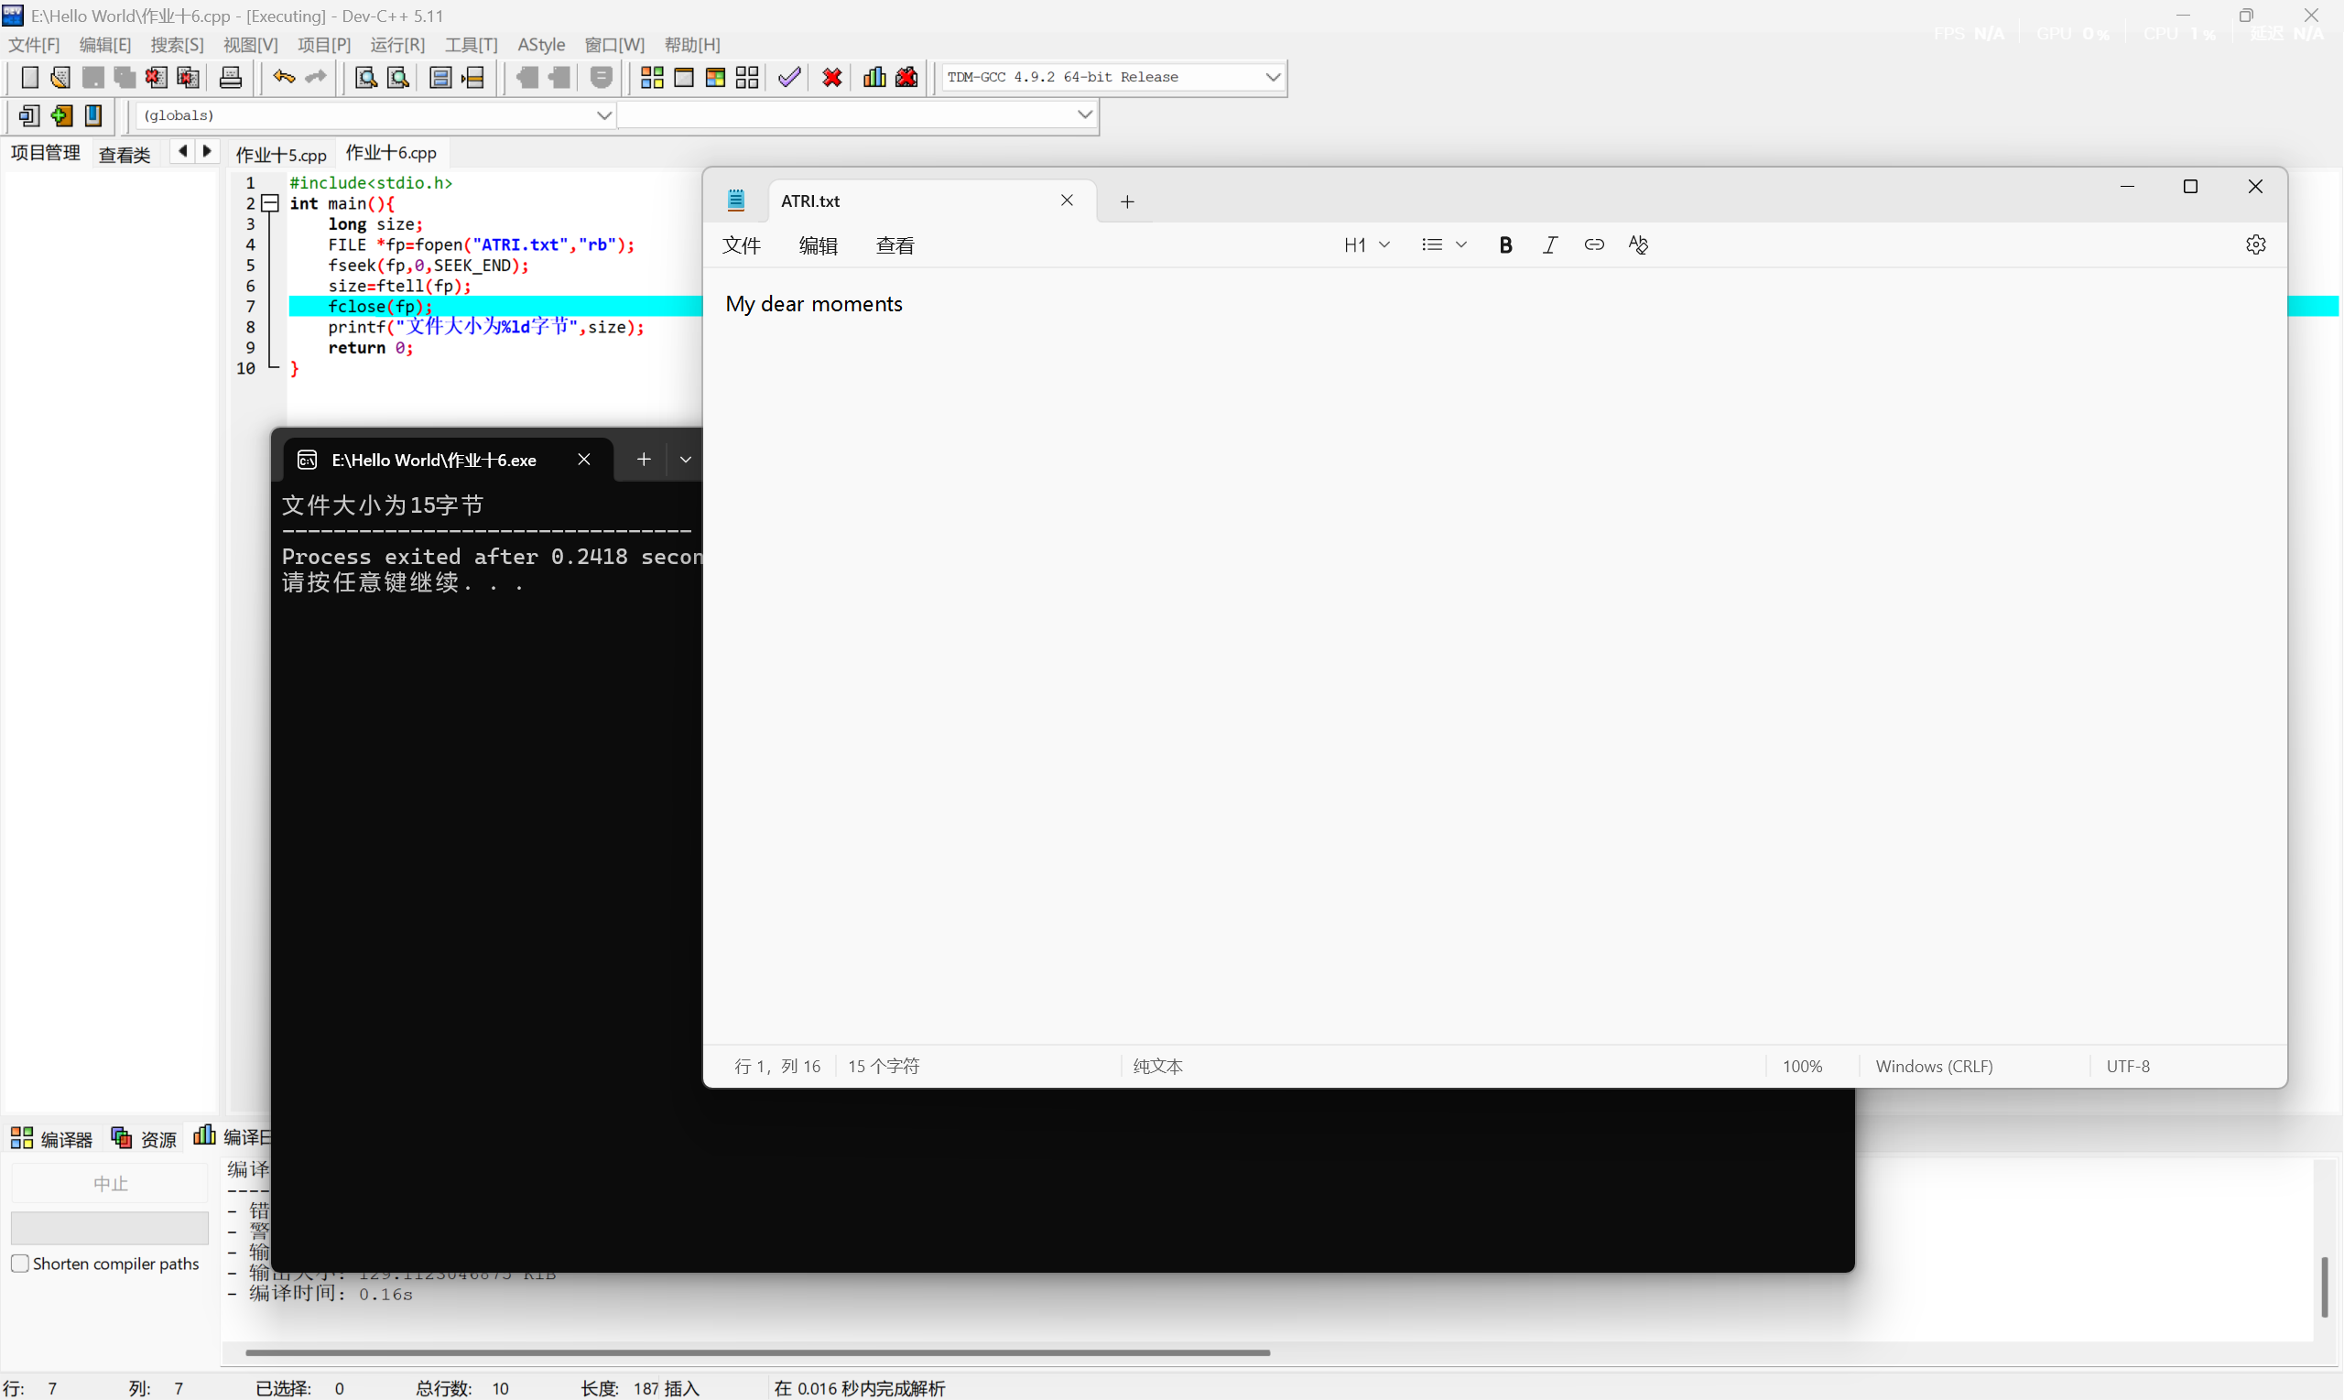Enable Shorten compiler paths checkbox
Viewport: 2344px width, 1400px height.
click(20, 1264)
